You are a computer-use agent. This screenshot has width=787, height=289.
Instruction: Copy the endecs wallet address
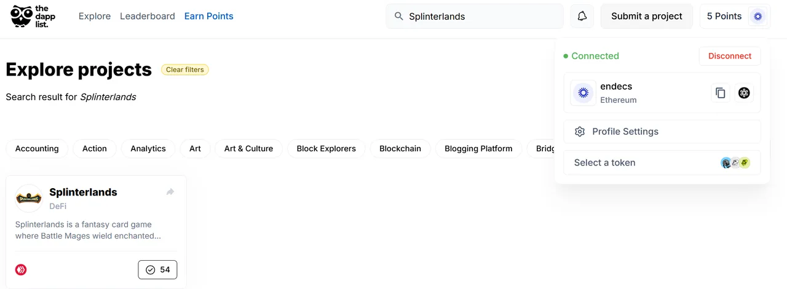[721, 93]
